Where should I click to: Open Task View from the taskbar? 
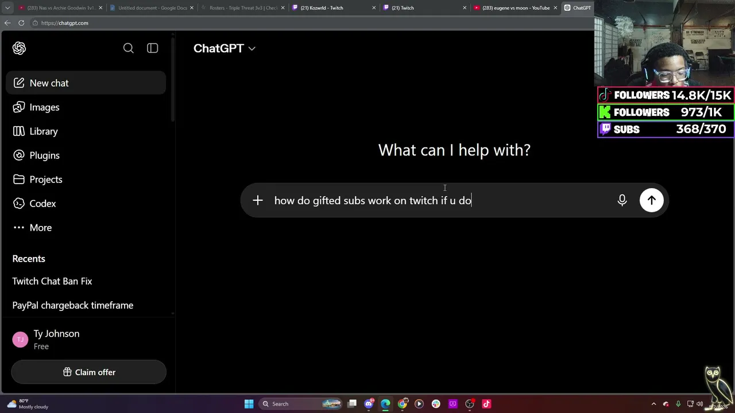point(352,404)
